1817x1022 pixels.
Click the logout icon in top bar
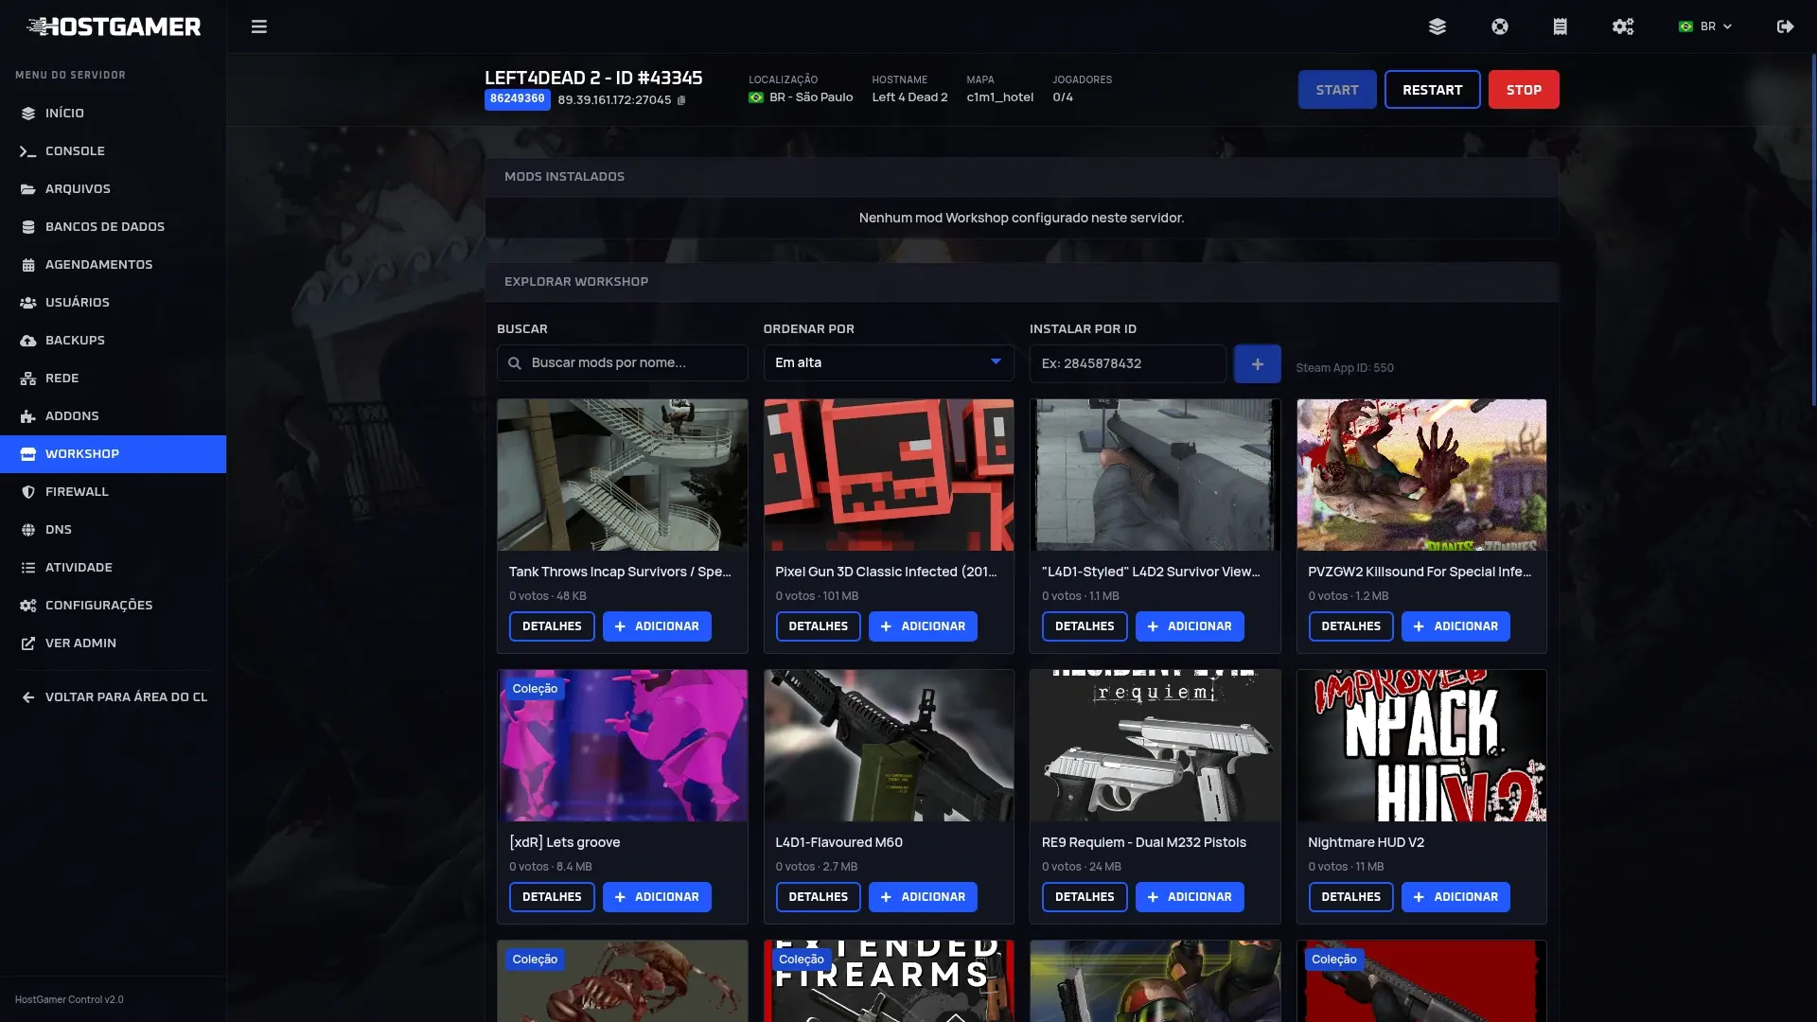coord(1785,26)
